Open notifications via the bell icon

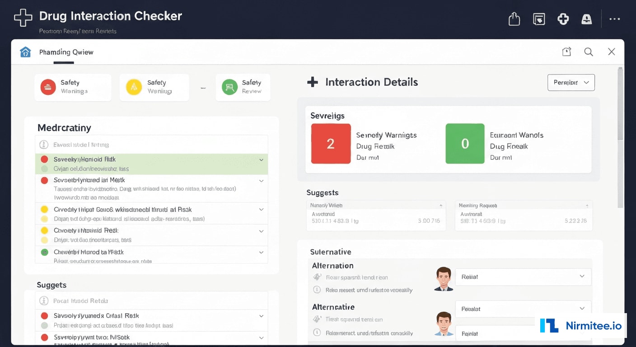[x=586, y=19]
